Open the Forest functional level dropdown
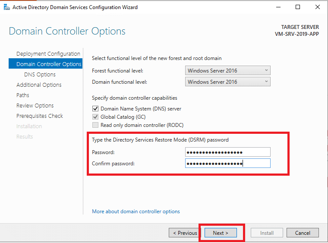The width and height of the screenshot is (328, 243). (227, 70)
